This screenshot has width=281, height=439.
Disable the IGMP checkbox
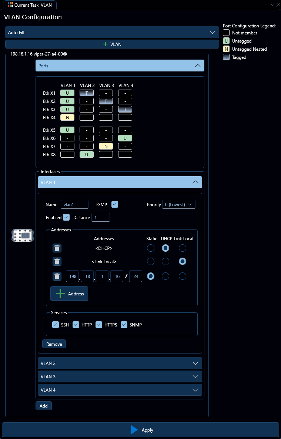115,204
